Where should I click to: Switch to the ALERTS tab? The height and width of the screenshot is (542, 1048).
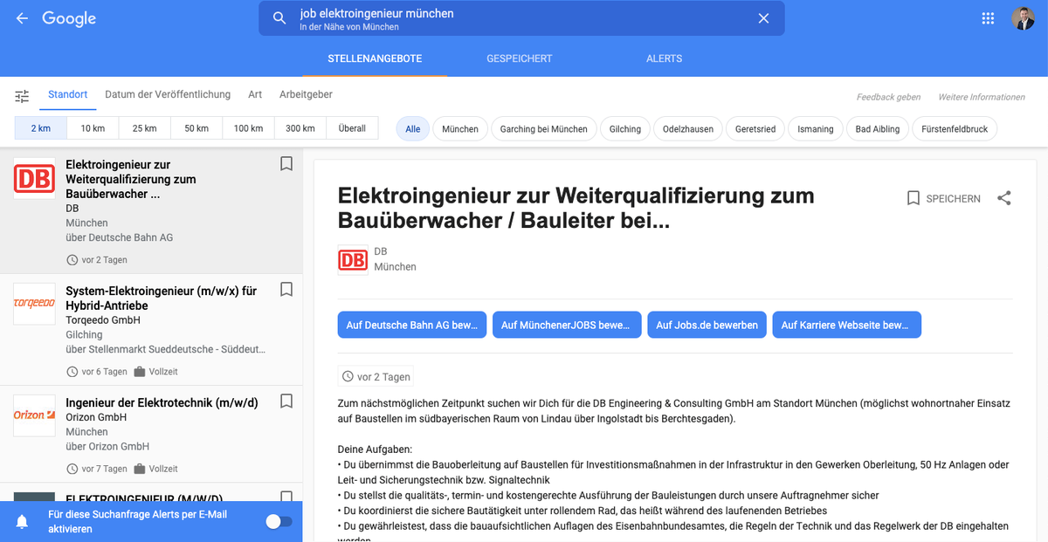tap(664, 58)
